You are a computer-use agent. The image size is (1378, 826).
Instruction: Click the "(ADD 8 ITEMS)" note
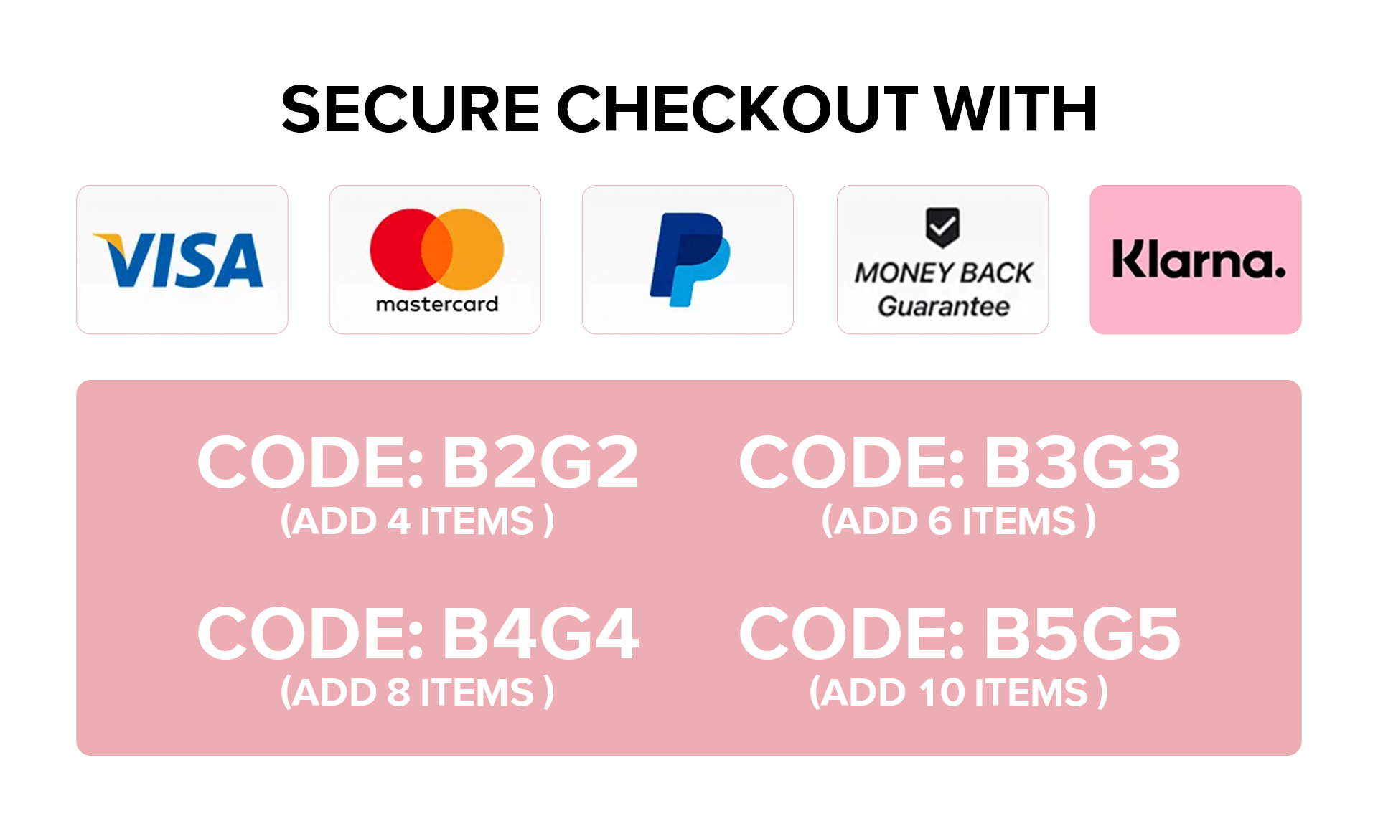417,693
